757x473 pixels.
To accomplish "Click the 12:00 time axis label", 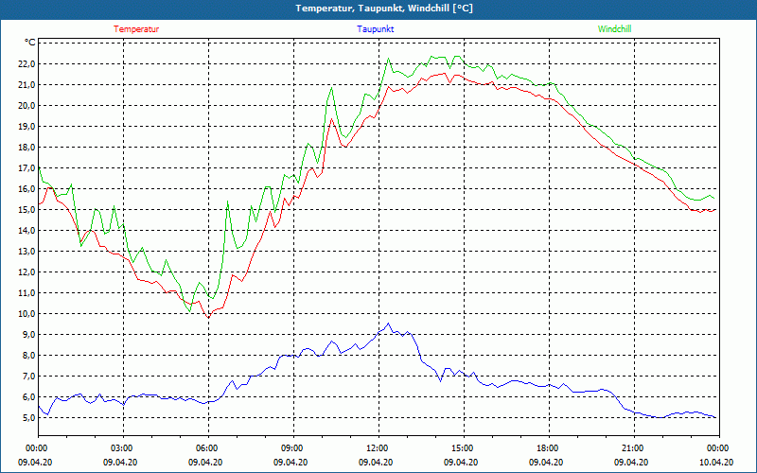I will [x=378, y=448].
